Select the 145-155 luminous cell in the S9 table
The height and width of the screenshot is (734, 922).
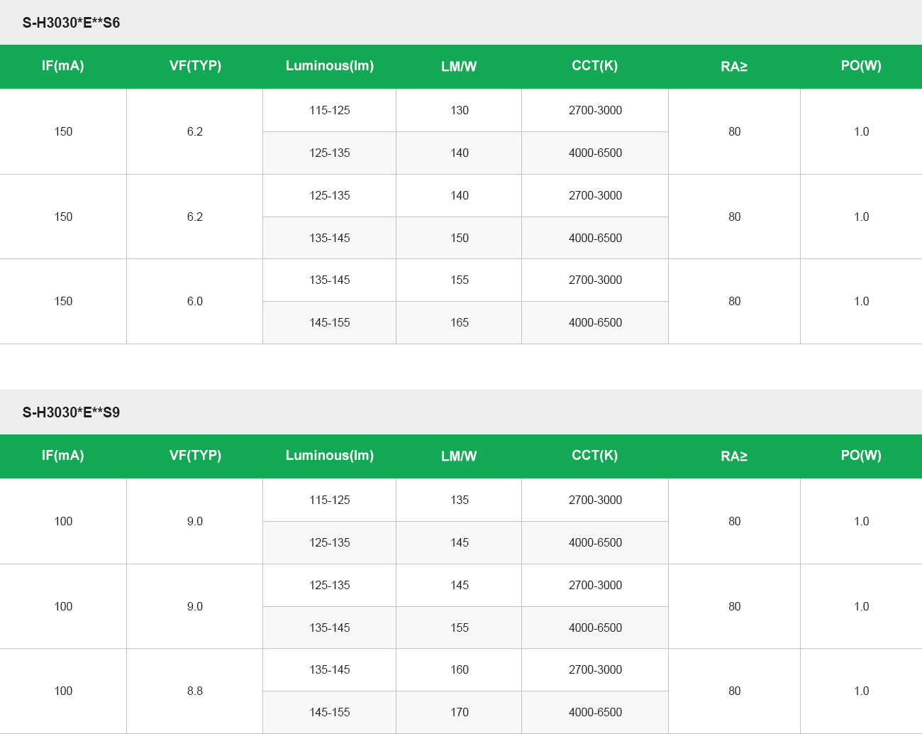click(x=330, y=713)
